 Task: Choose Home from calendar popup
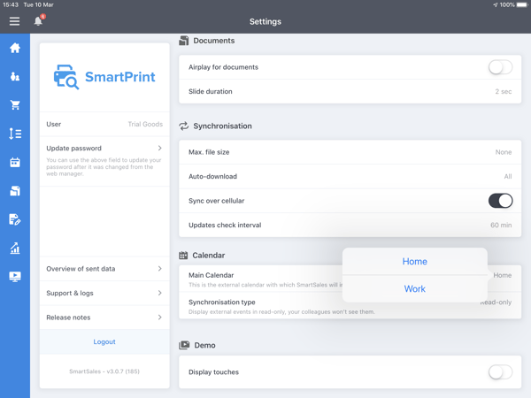point(414,262)
